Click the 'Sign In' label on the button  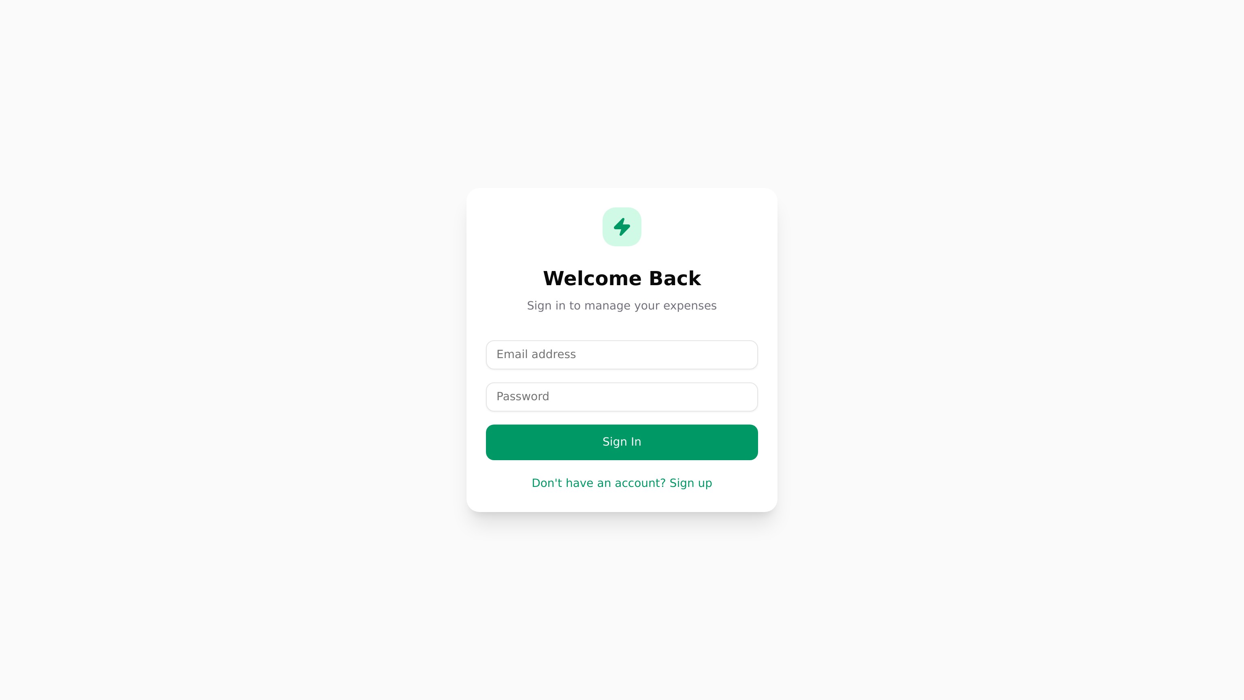[x=622, y=442]
